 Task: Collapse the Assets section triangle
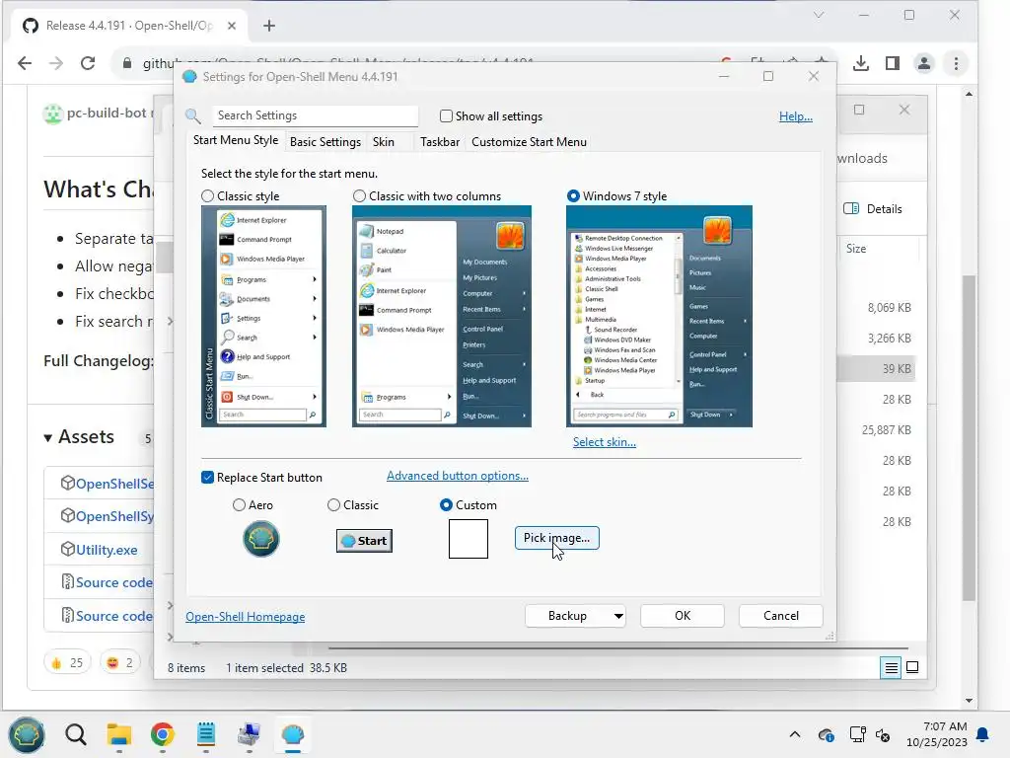coord(47,438)
